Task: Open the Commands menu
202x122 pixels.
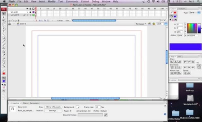Action: click(72, 2)
